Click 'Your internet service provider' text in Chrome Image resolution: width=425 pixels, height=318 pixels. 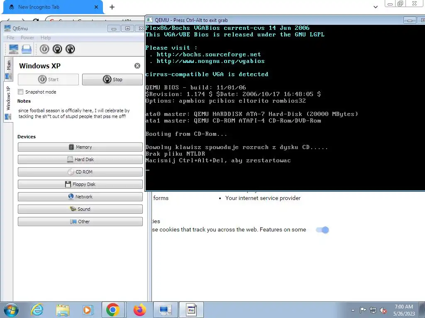(263, 198)
